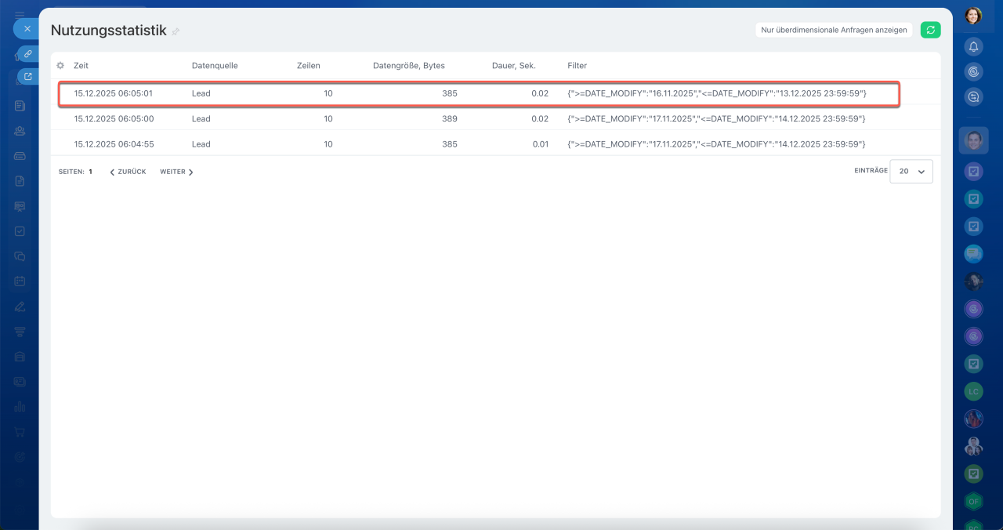This screenshot has width=1003, height=530.
Task: Open user profile avatar at top right
Action: pyautogui.click(x=973, y=16)
